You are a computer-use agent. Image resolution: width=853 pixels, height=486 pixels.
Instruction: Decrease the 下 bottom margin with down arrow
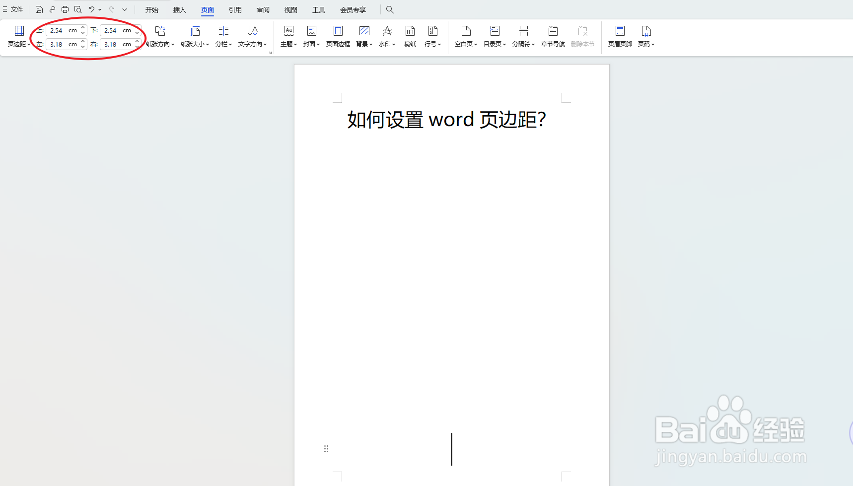(x=137, y=33)
